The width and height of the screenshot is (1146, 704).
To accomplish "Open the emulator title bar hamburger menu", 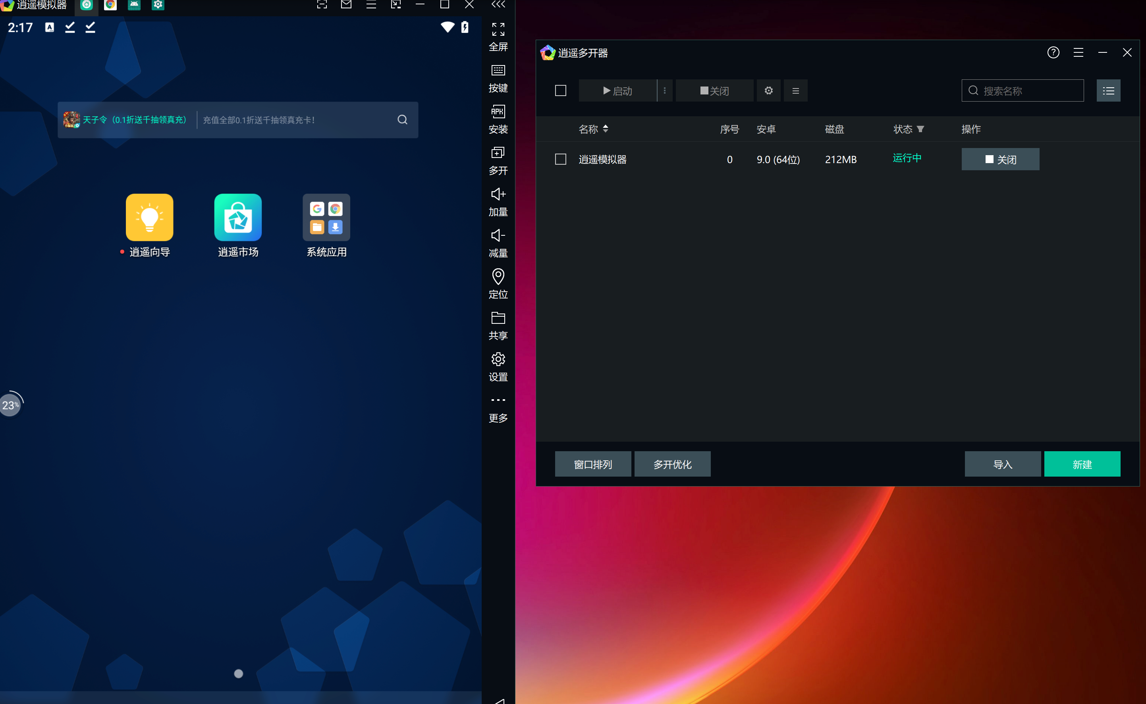I will pos(371,5).
